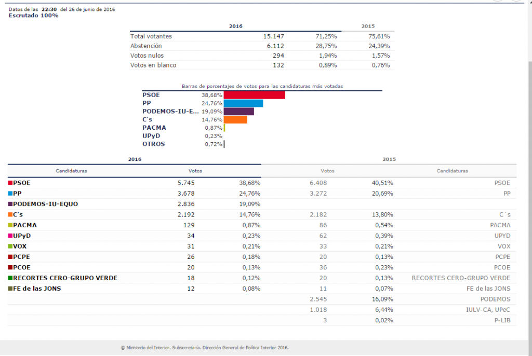This screenshot has height=356, width=532.
Task: Select the IULV-CA vote count '1.018'
Action: point(318,310)
